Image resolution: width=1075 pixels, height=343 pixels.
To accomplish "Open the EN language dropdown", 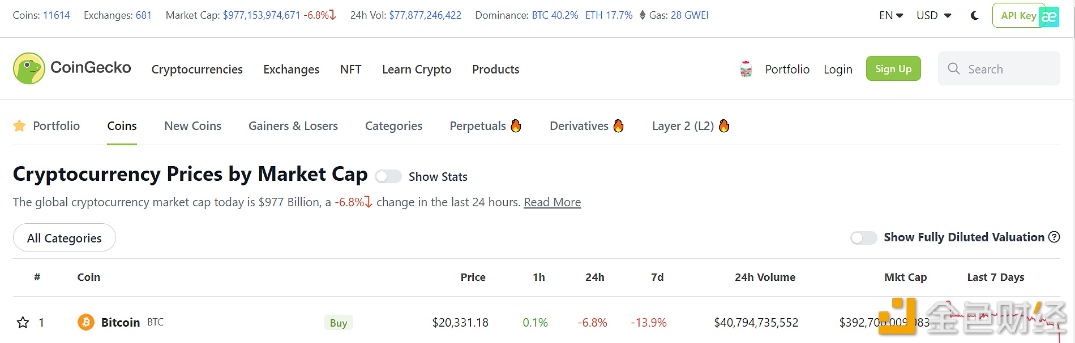I will pos(891,16).
